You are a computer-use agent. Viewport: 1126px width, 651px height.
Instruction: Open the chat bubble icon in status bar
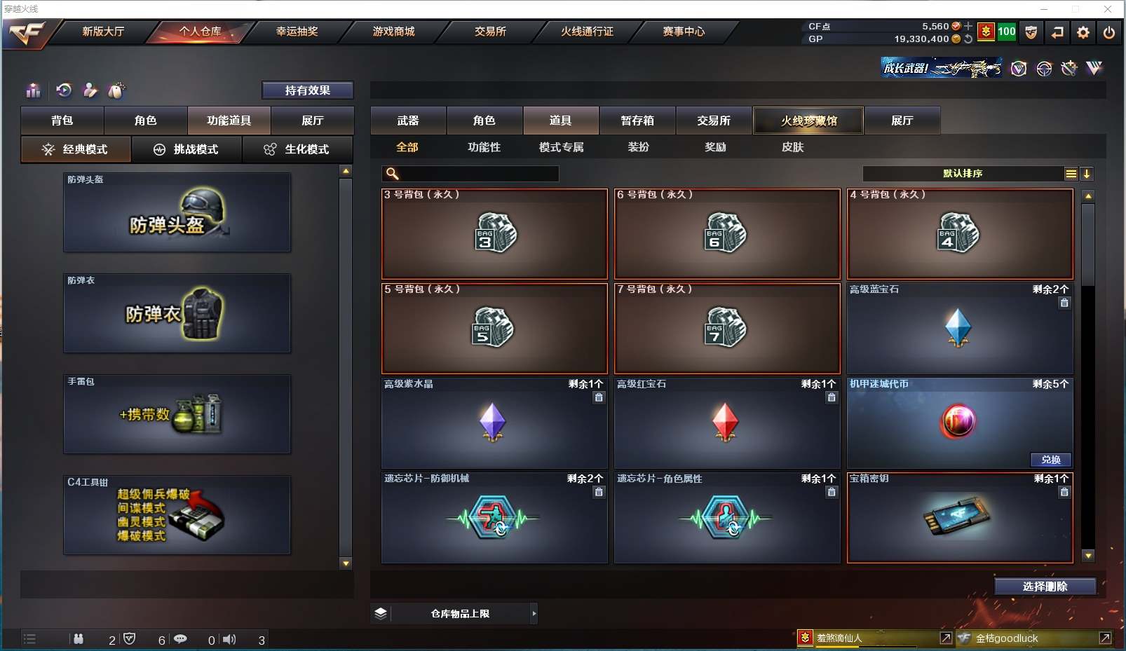point(180,639)
